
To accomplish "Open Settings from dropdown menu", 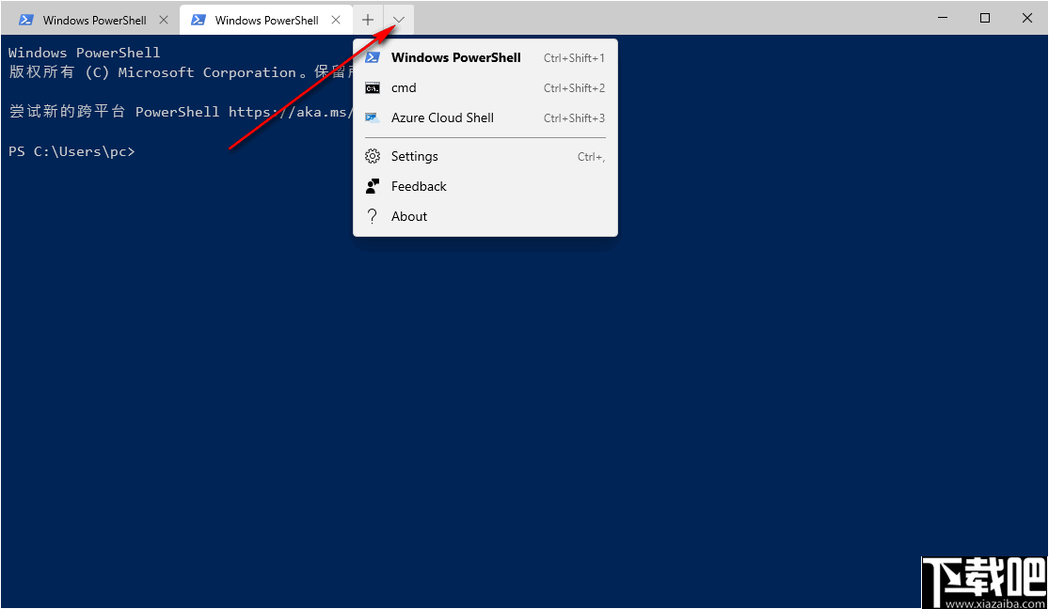I will [x=485, y=156].
